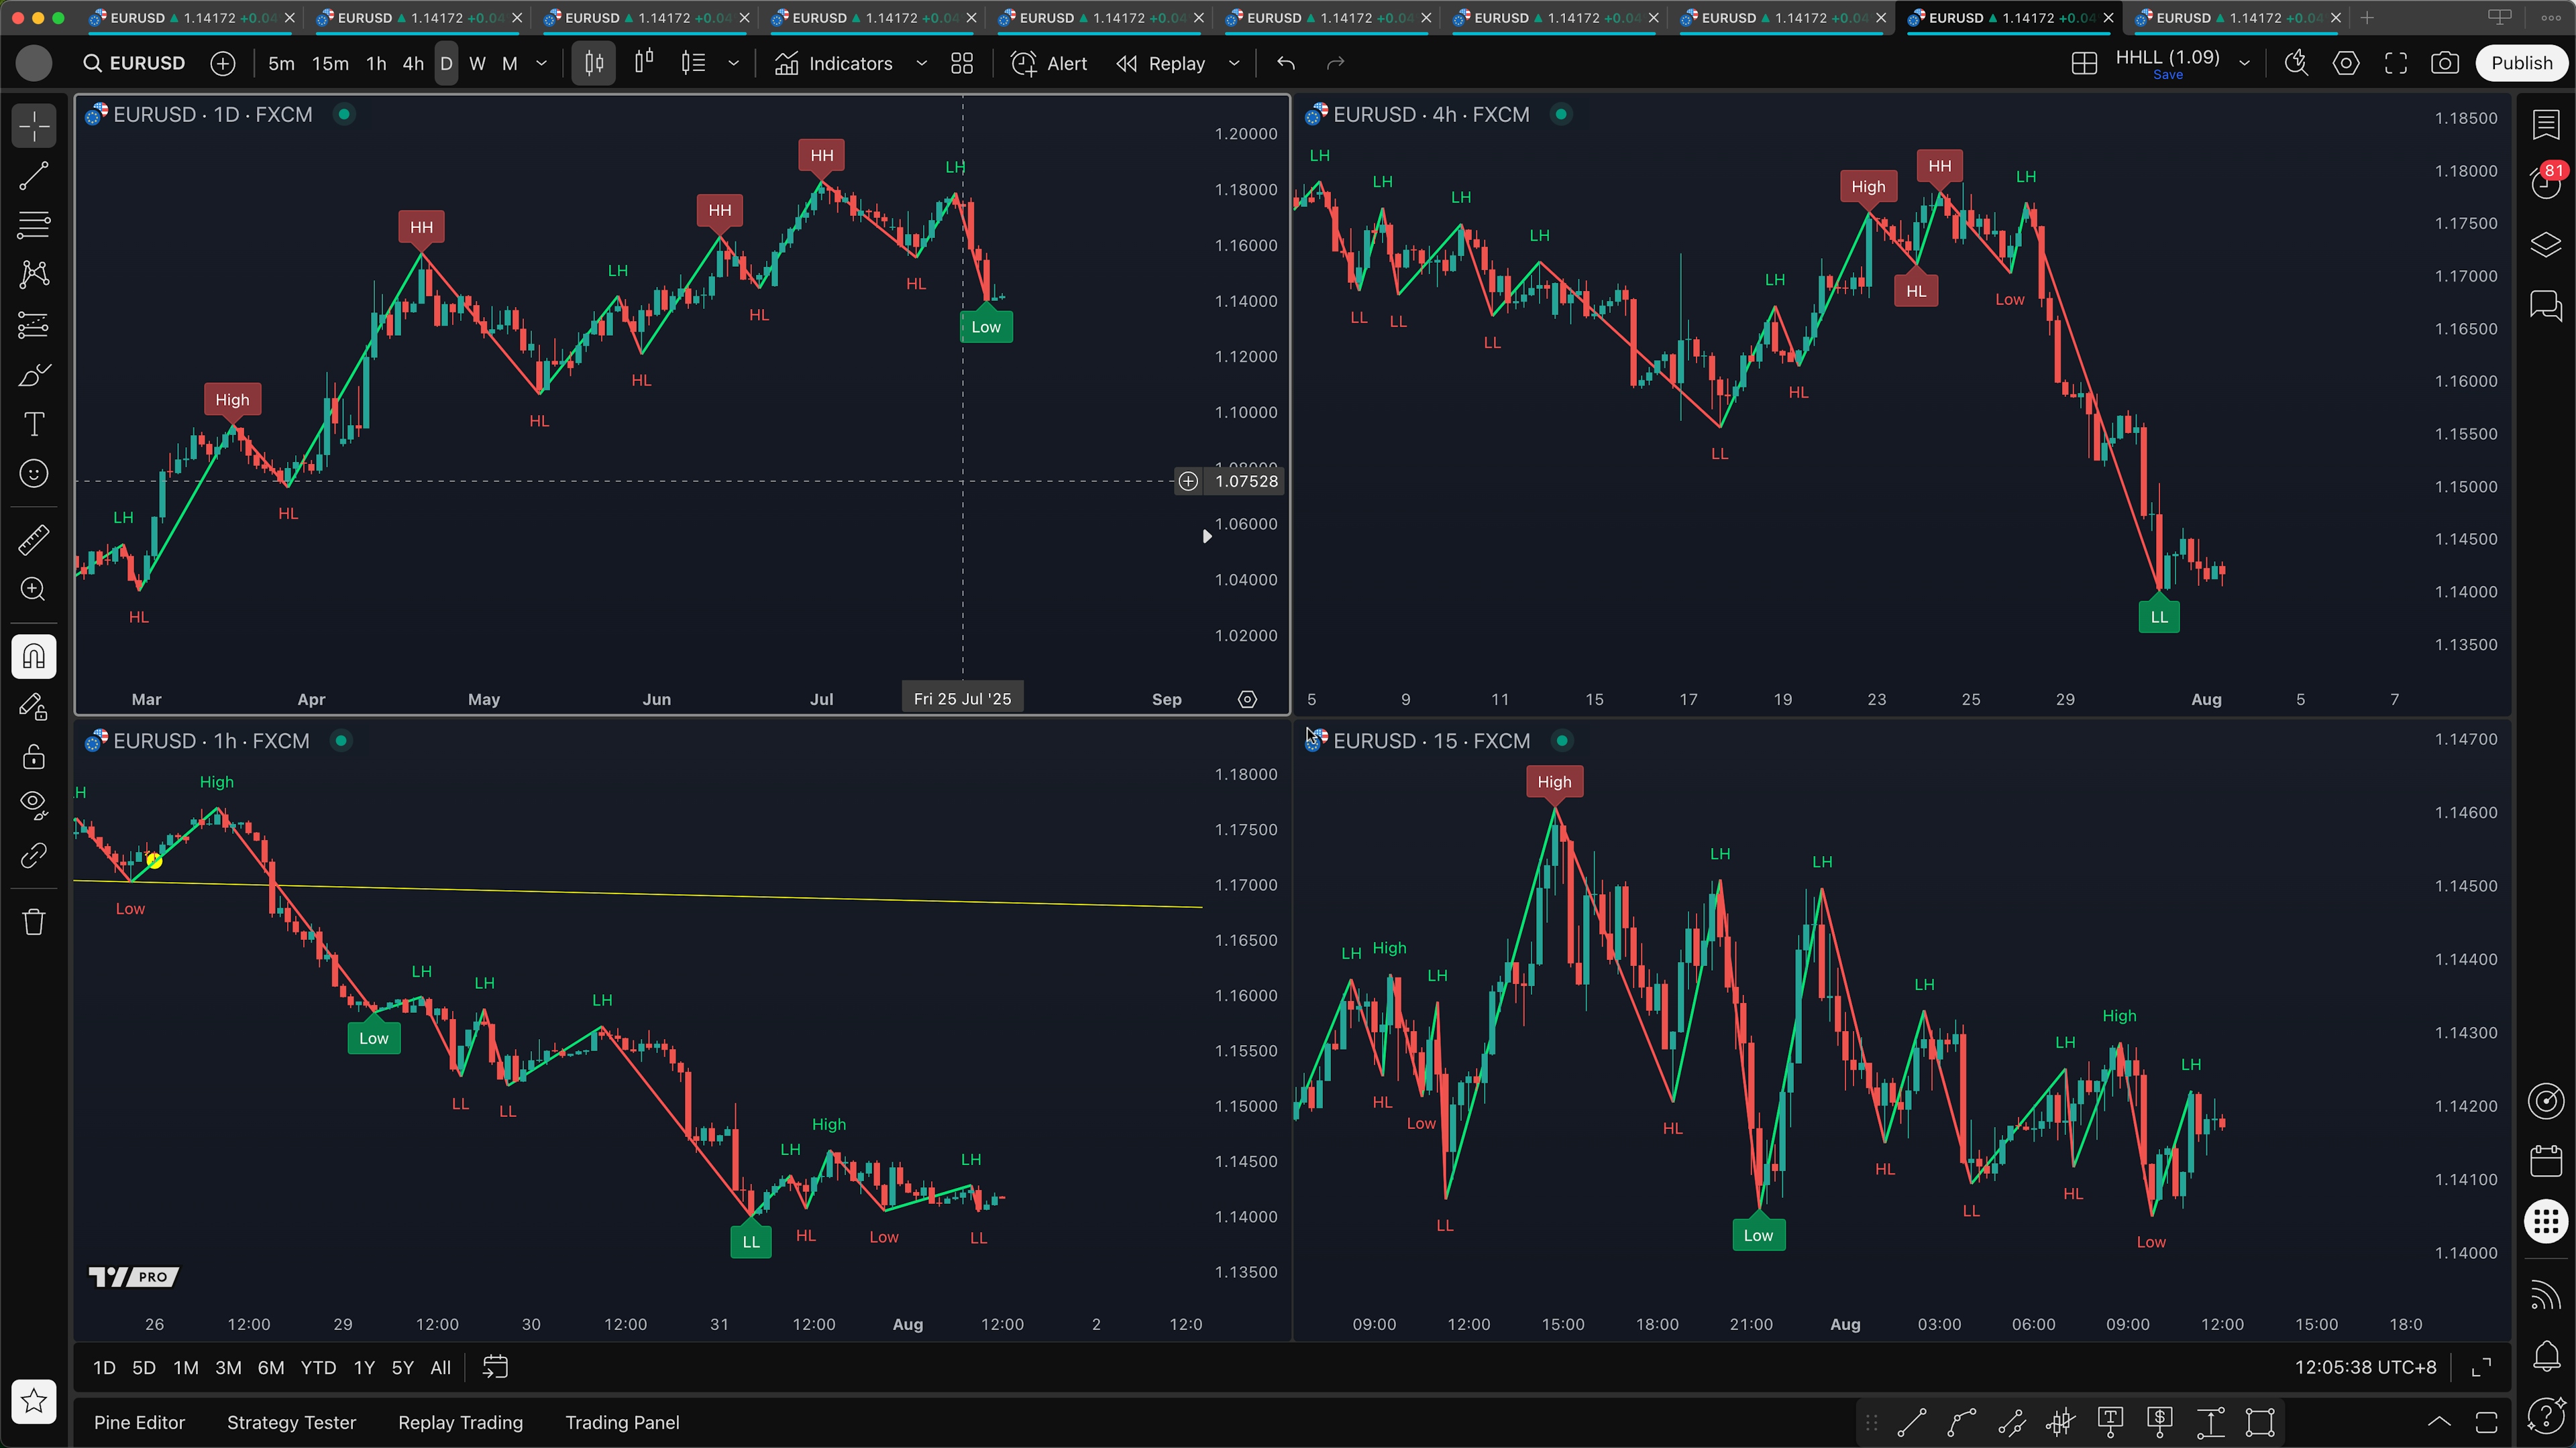Toggle hide all drawings eye icon
This screenshot has height=1448, width=2576.
click(34, 805)
